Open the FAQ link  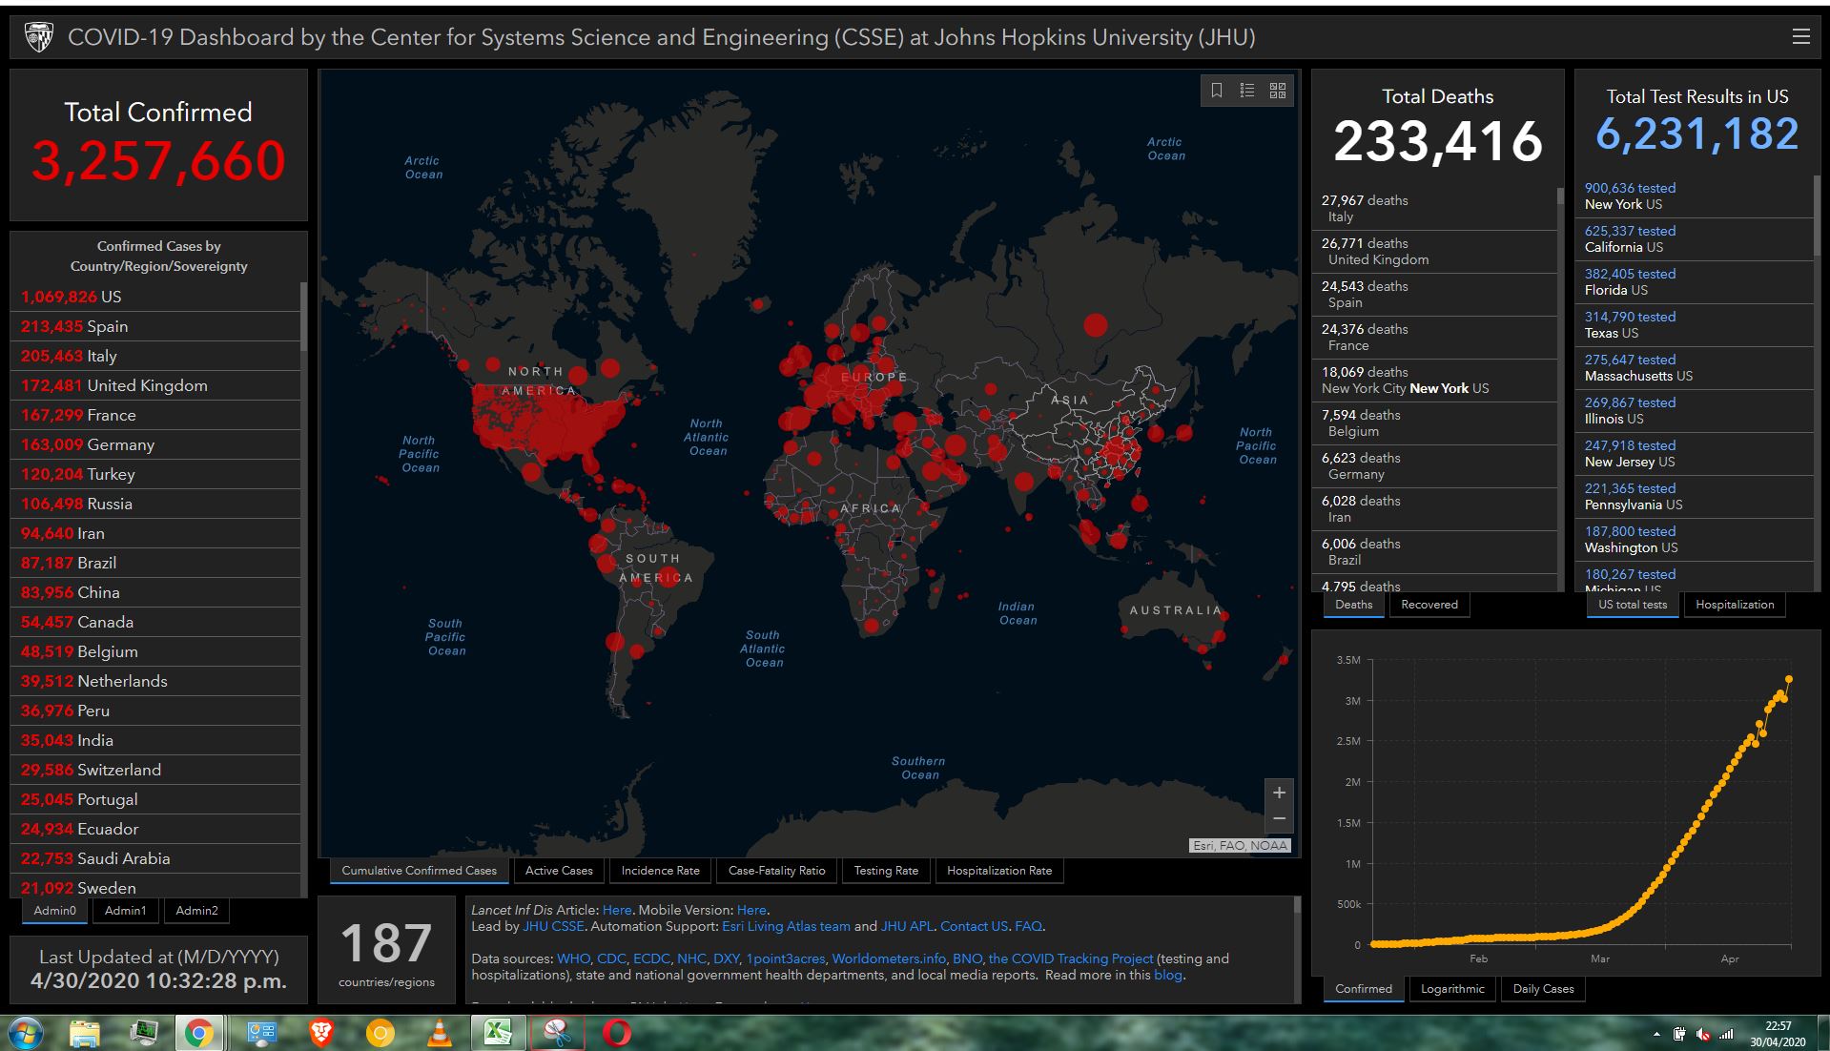click(1028, 926)
